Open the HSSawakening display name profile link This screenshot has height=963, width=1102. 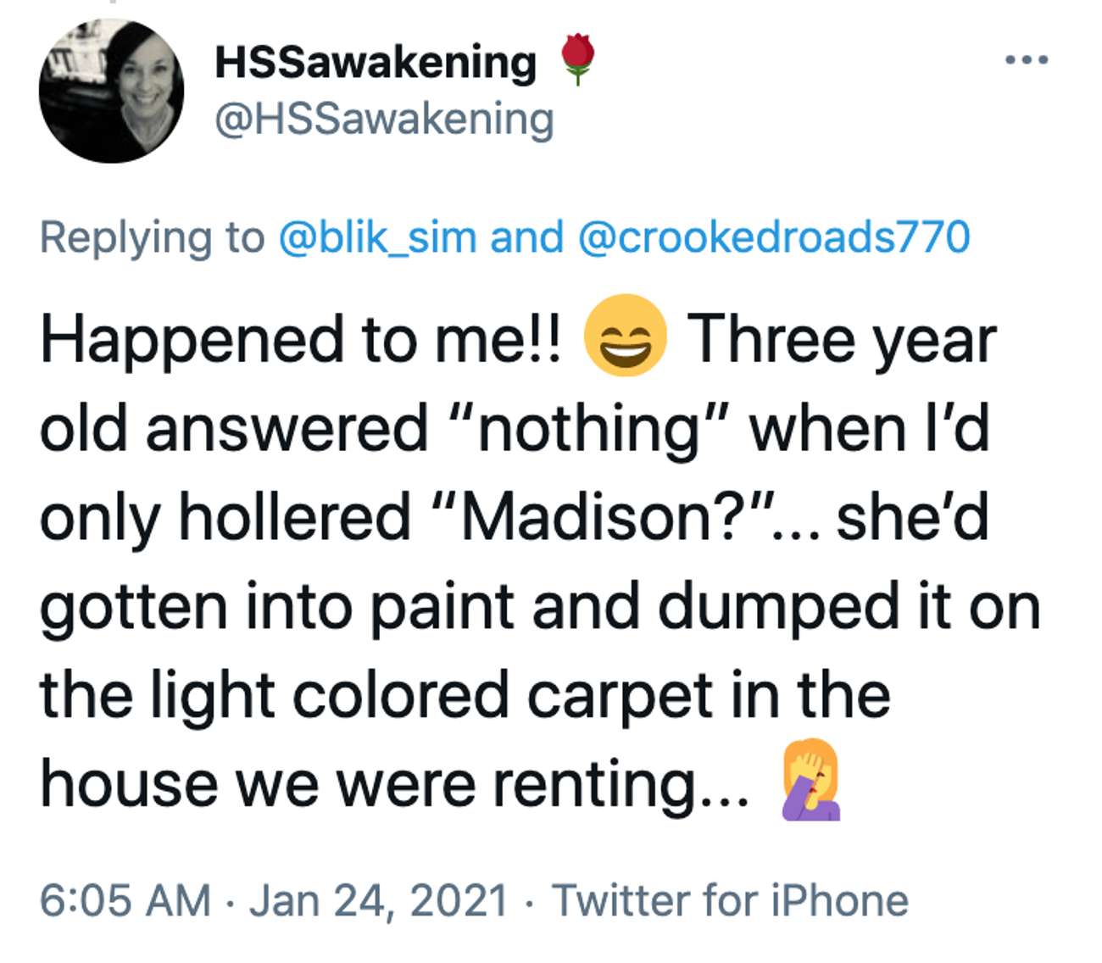(x=376, y=62)
